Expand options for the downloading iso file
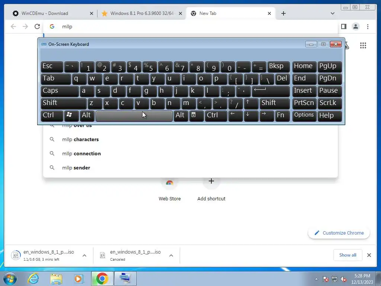This screenshot has height=286, width=381. 84,255
